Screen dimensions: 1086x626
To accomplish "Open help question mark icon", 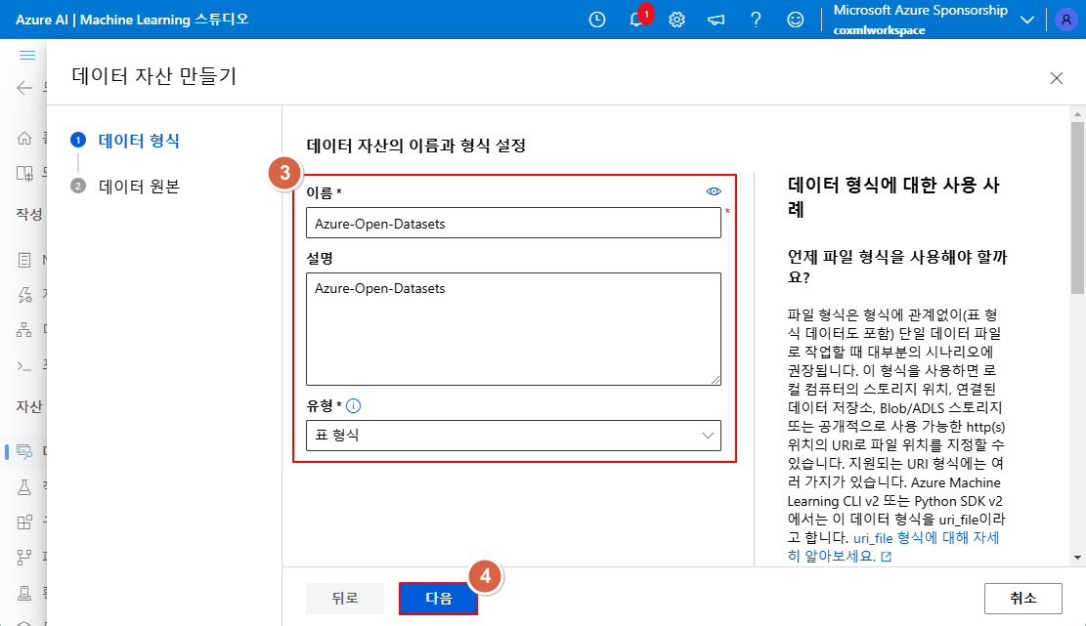I will 756,20.
